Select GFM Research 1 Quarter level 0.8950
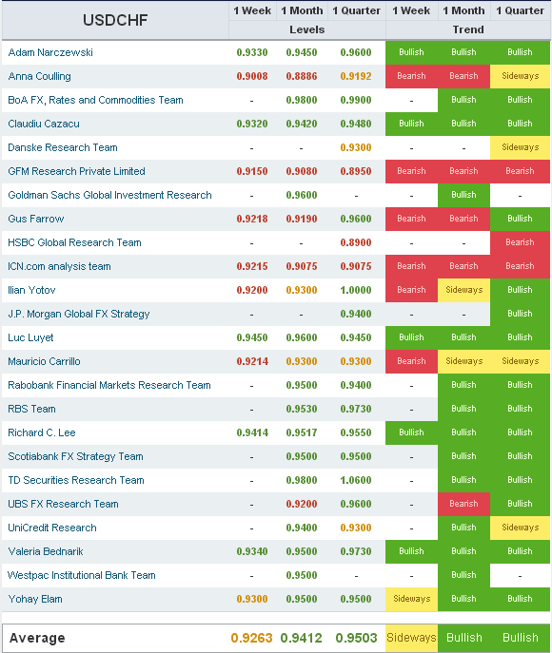Image resolution: width=552 pixels, height=653 pixels. [356, 171]
